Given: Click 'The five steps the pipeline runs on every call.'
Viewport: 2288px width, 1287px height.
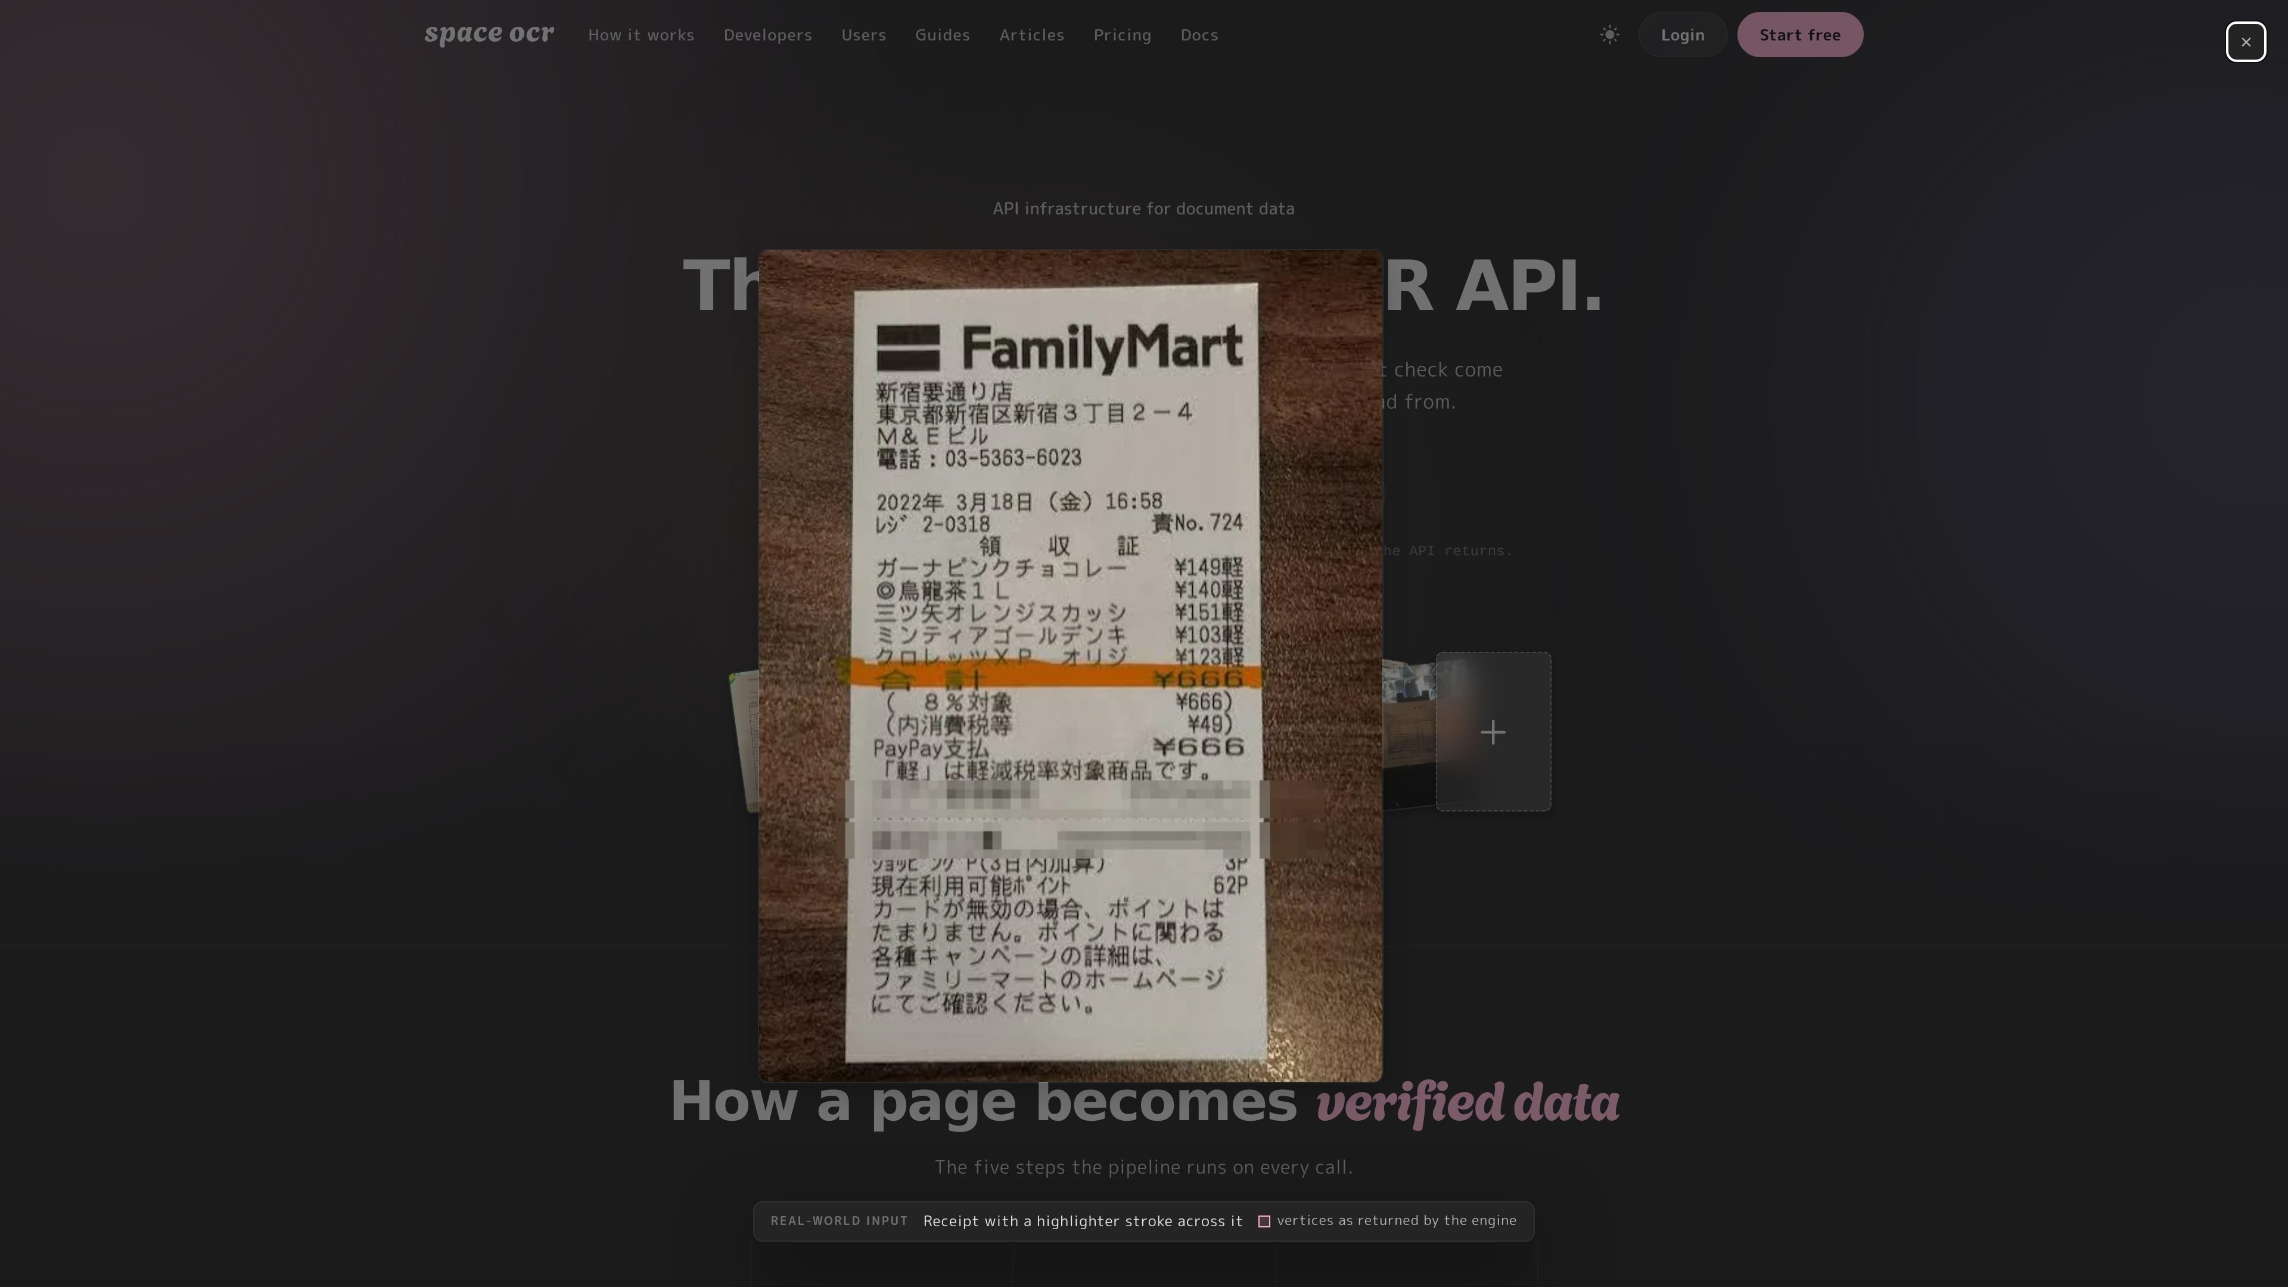Looking at the screenshot, I should tap(1143, 1167).
